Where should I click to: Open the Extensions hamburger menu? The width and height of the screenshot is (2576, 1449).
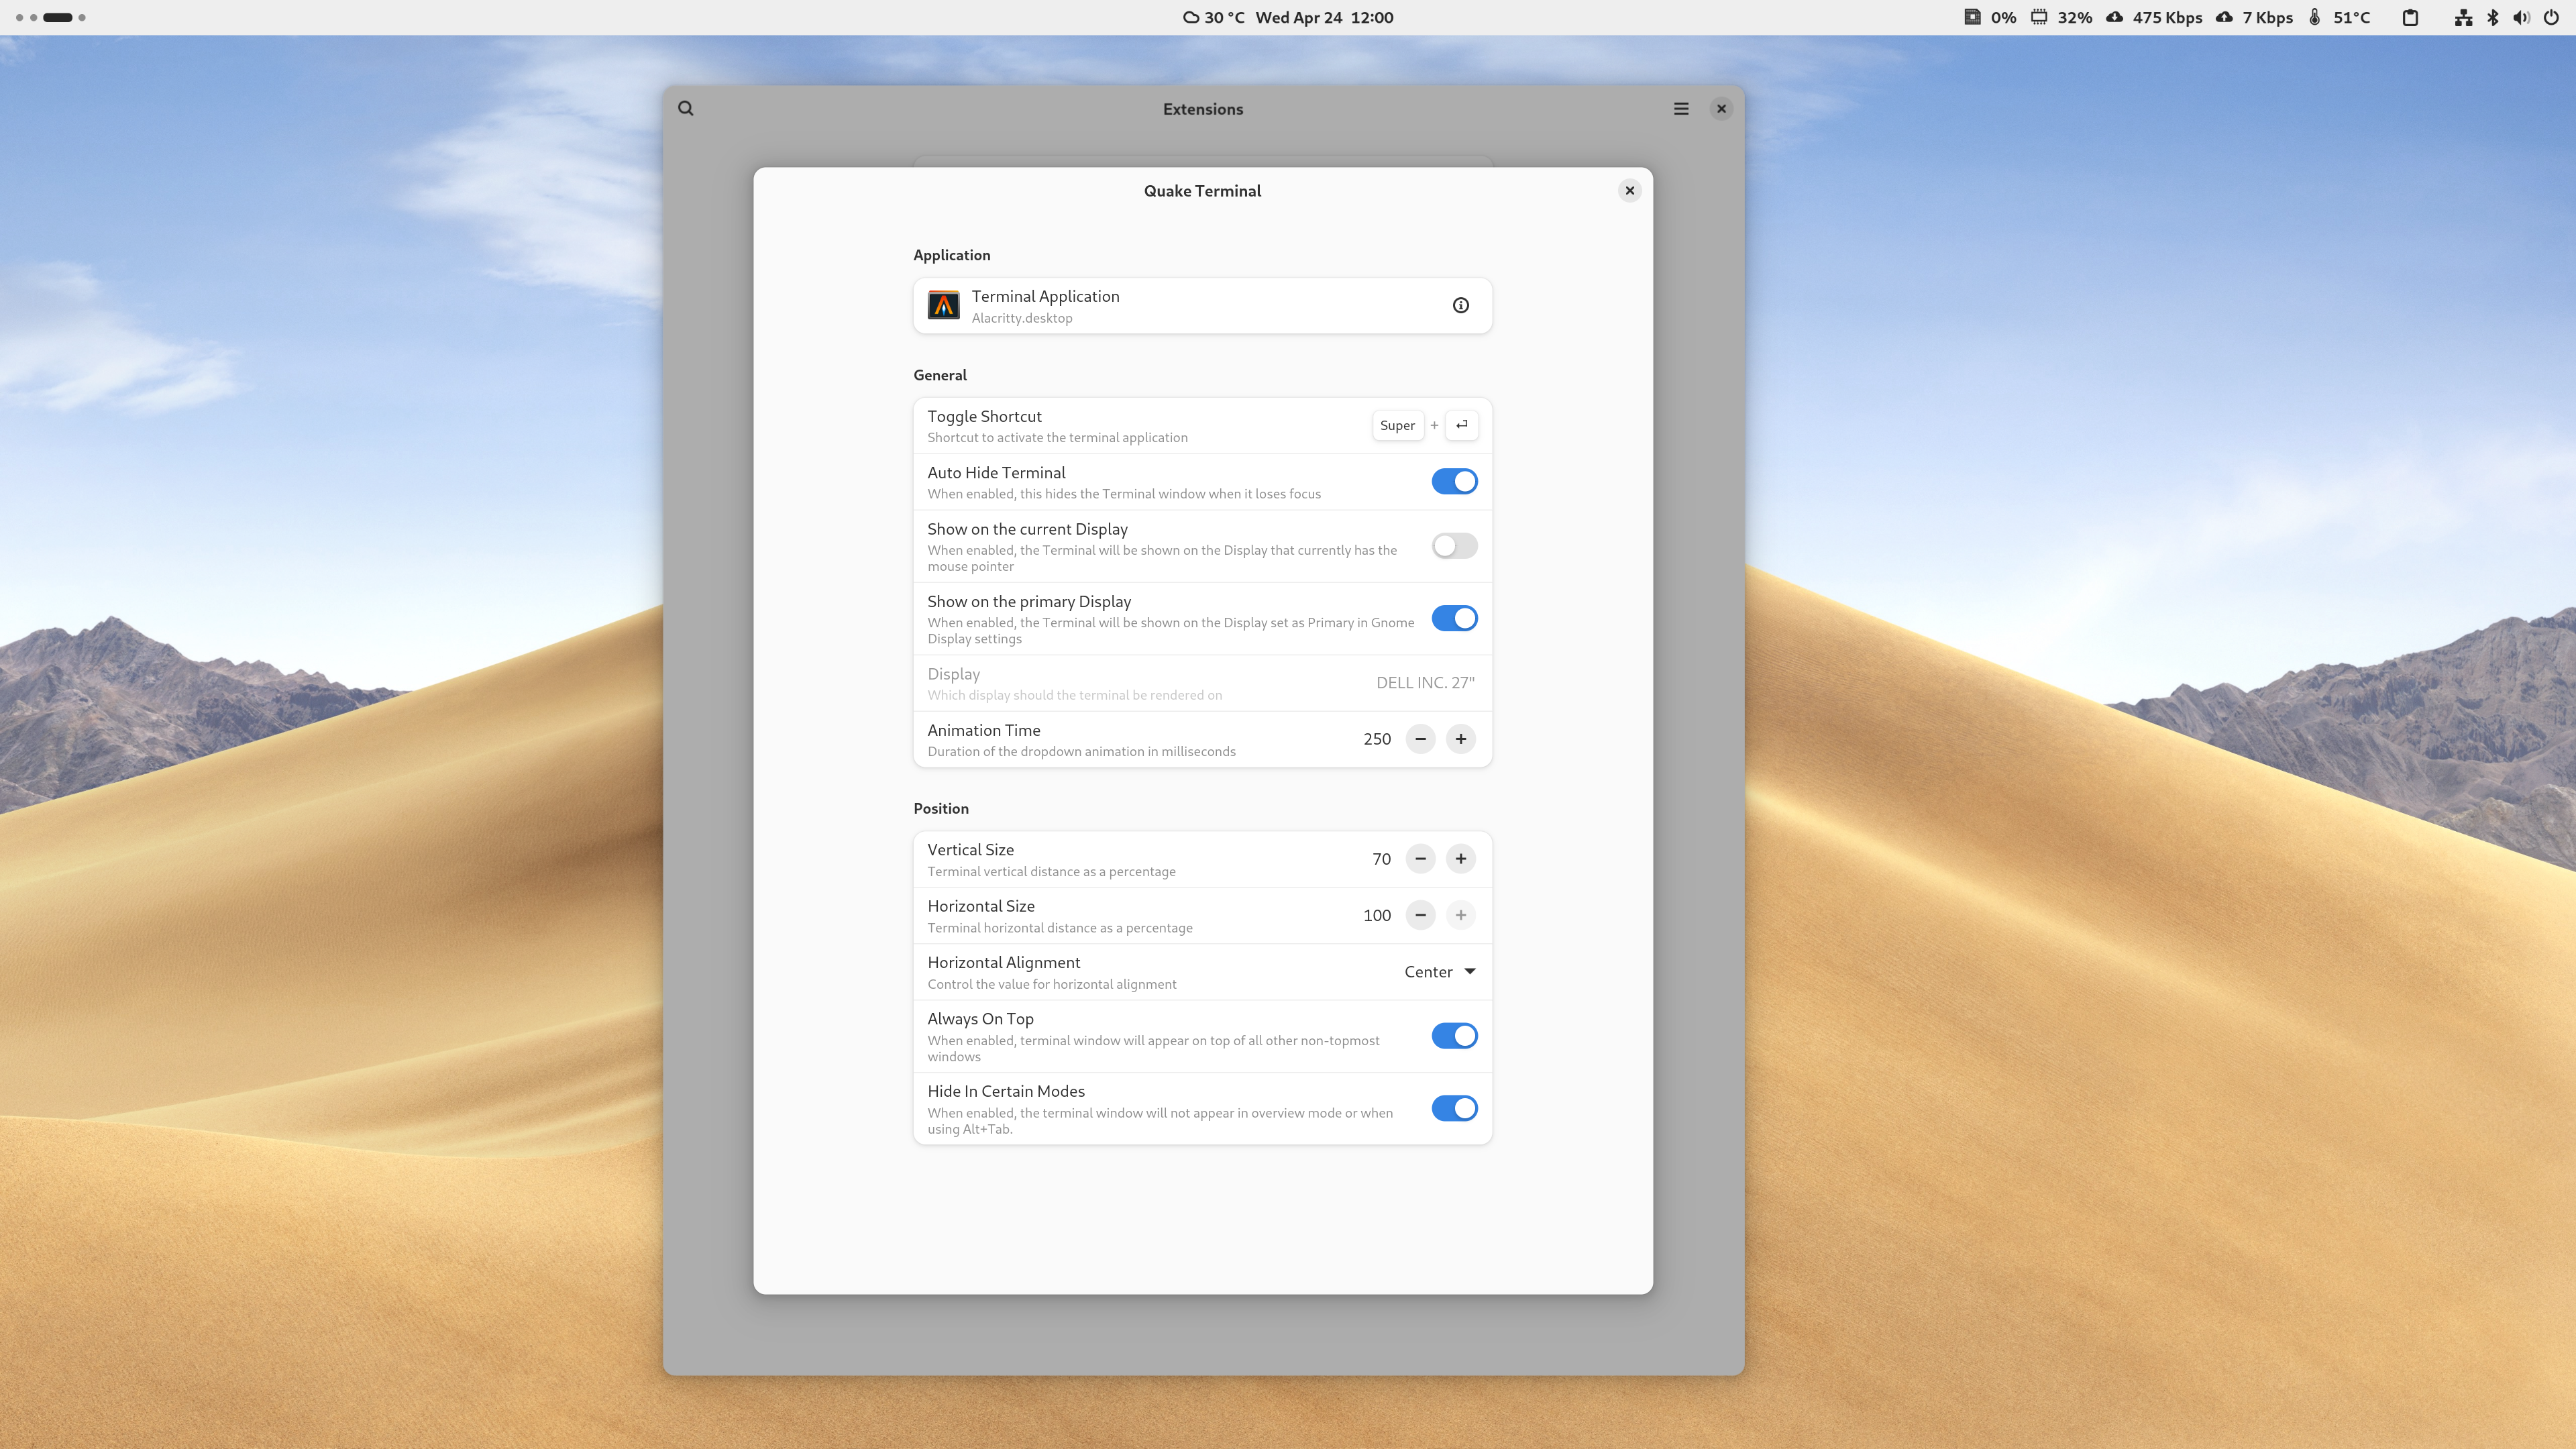(1681, 109)
